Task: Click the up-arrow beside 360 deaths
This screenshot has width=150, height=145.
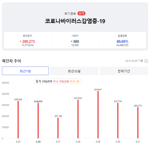Action: click(72, 41)
